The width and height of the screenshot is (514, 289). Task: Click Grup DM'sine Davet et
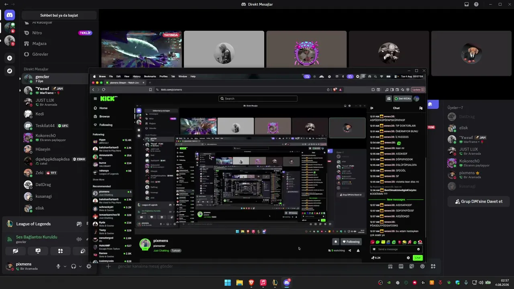point(479,201)
